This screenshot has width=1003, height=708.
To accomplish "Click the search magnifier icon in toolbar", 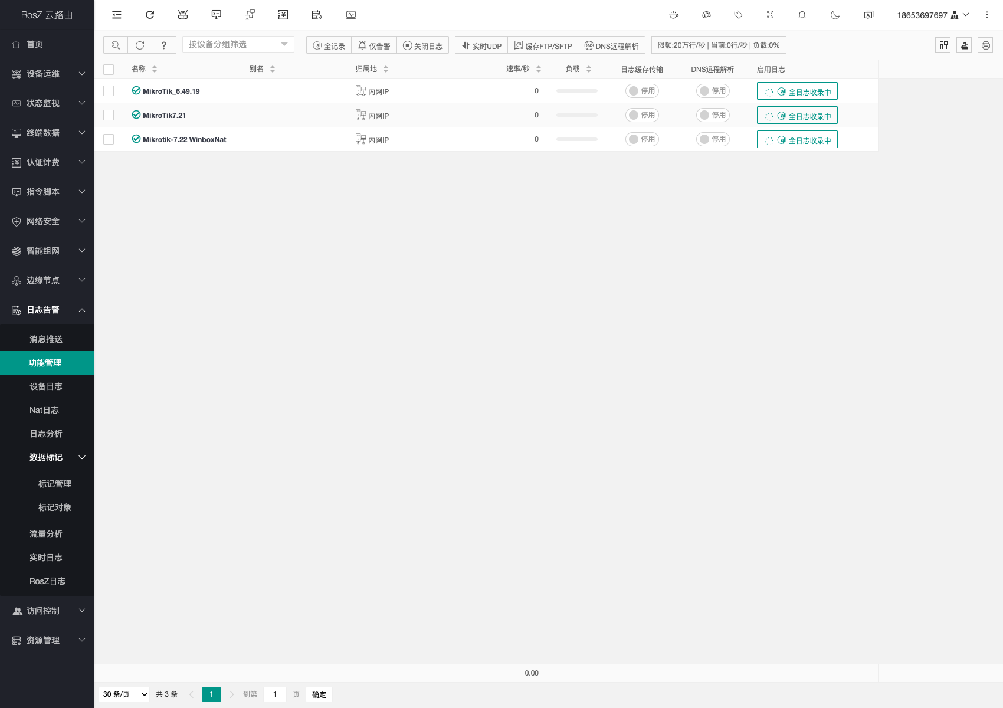I will [116, 45].
